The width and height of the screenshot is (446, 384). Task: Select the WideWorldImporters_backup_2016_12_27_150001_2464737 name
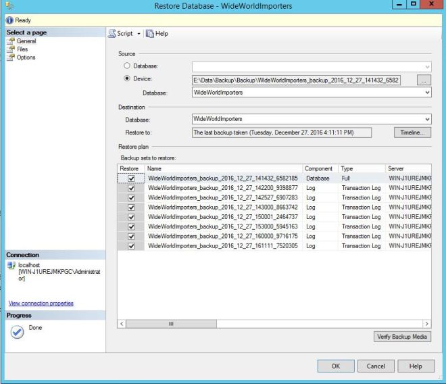coord(223,217)
